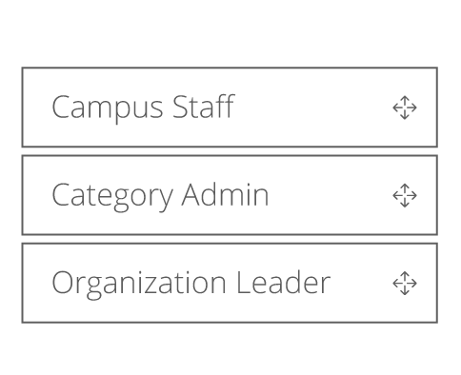461x375 pixels.
Task: Click the Category Admin text label
Action: point(160,196)
